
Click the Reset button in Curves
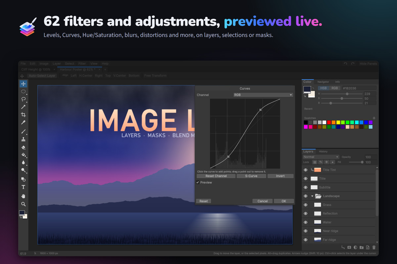coord(203,201)
